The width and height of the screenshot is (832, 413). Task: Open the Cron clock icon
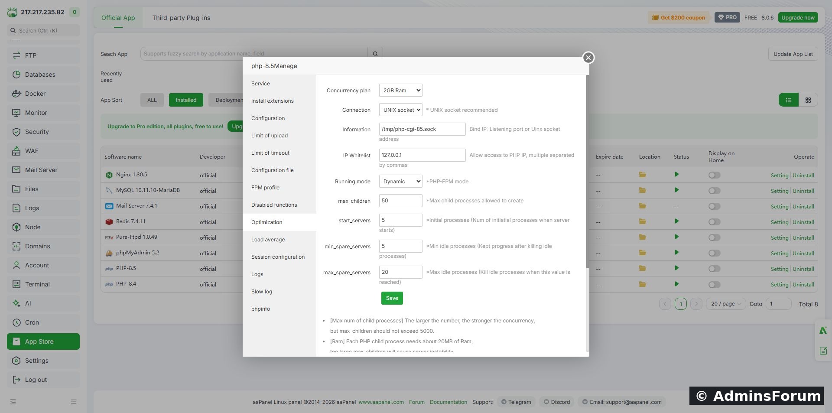coord(16,322)
